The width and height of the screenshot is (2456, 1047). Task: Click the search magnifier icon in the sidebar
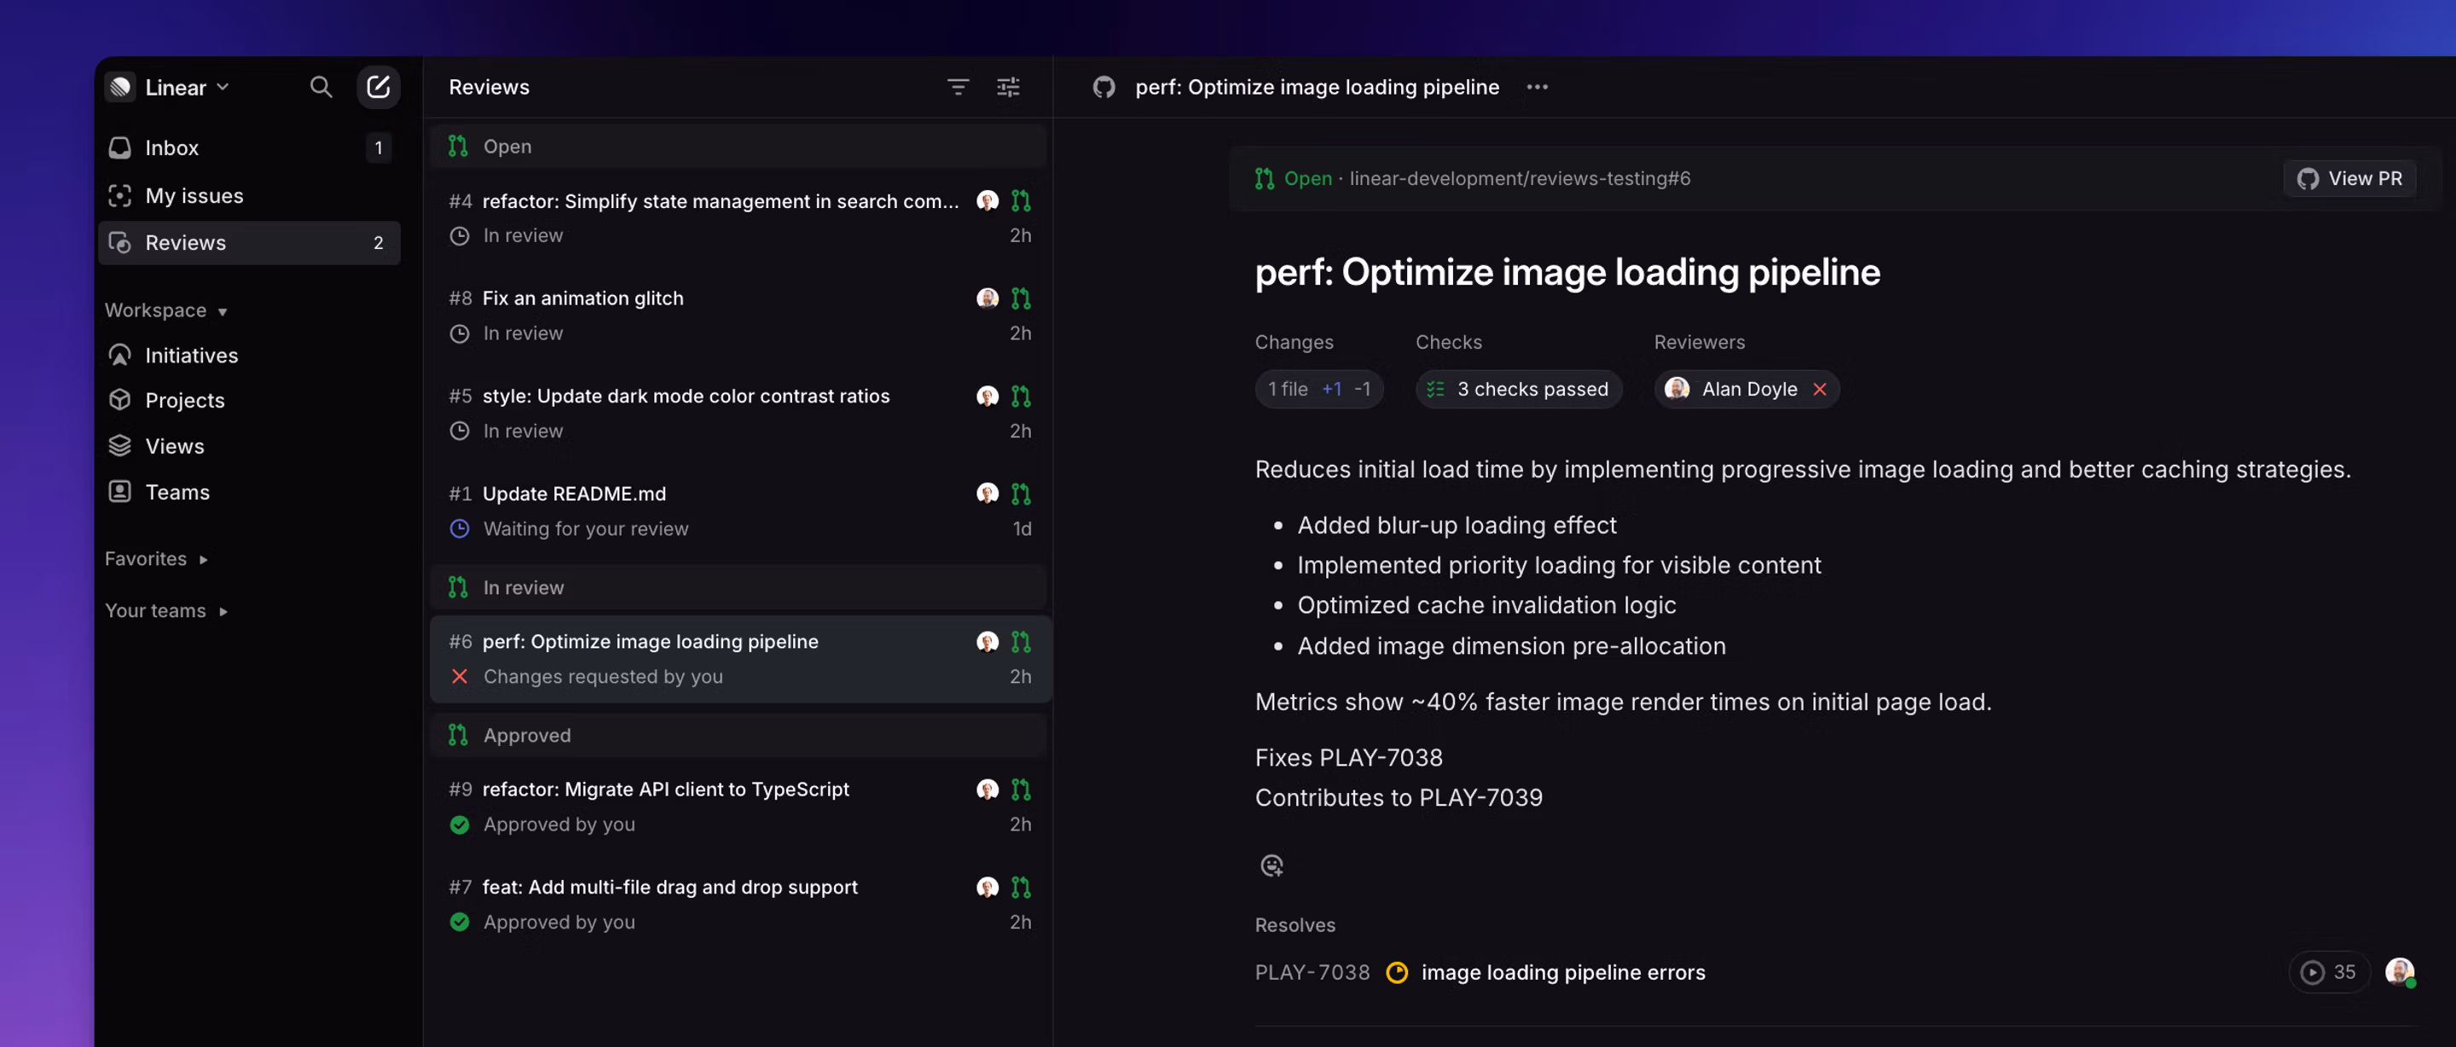click(321, 87)
